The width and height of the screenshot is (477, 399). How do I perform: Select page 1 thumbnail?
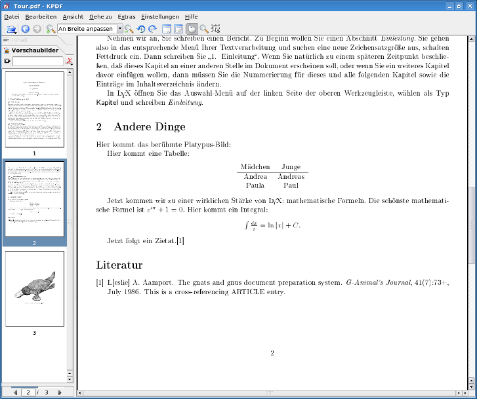tap(35, 109)
